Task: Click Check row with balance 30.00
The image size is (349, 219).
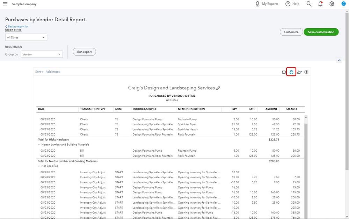Action: click(170, 119)
